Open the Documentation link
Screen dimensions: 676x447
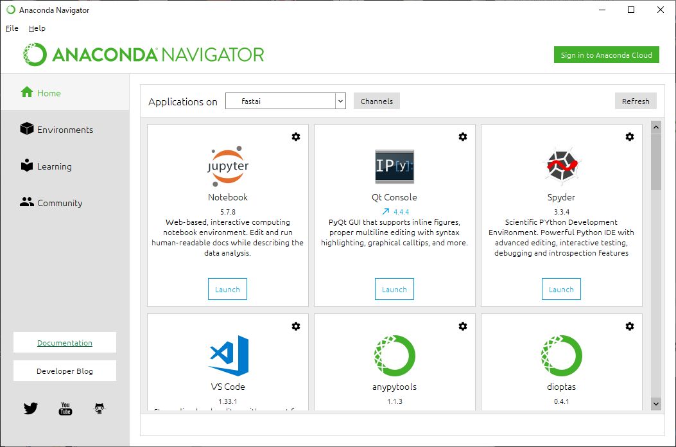pyautogui.click(x=65, y=342)
